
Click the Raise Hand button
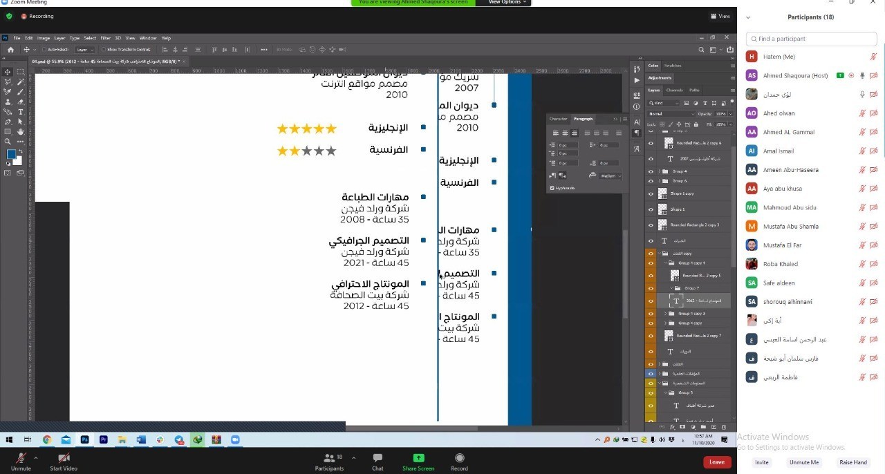pos(853,462)
